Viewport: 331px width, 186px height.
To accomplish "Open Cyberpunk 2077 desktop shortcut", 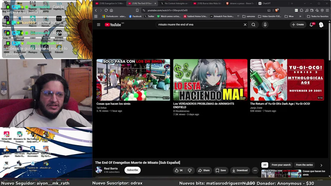I will [x=46, y=137].
